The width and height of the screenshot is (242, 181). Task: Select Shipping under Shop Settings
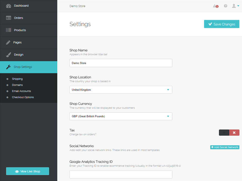17,79
